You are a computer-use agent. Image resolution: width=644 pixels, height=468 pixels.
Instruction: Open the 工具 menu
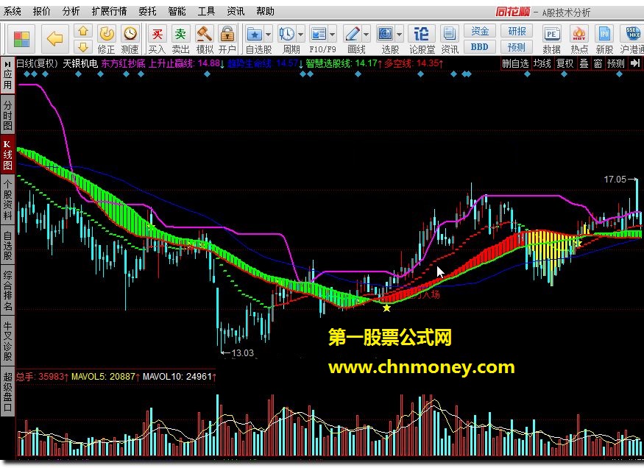[x=206, y=11]
